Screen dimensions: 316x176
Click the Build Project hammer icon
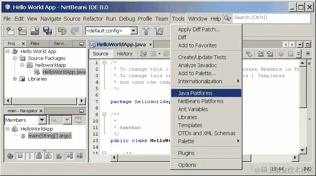(146, 31)
